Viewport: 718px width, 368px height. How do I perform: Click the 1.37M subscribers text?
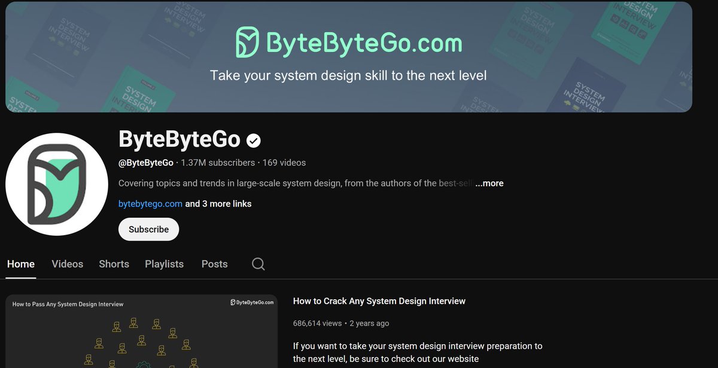[x=218, y=163]
